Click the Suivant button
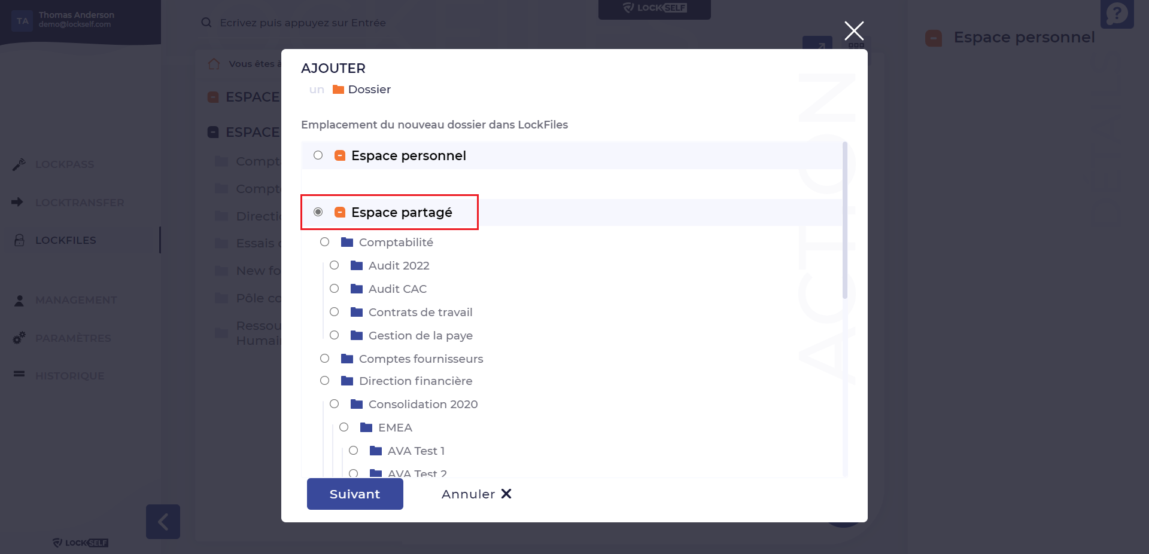This screenshot has height=554, width=1149. point(355,494)
